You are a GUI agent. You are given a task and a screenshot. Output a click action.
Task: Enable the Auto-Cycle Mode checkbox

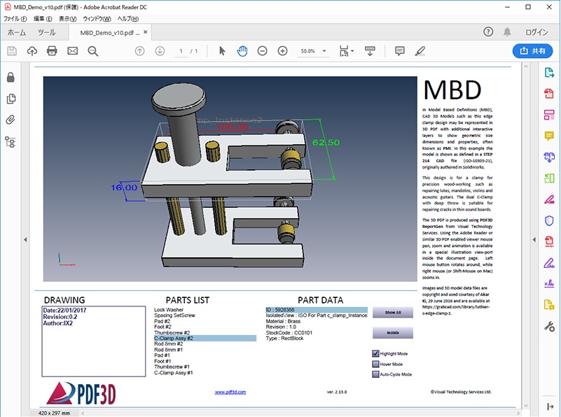click(x=375, y=374)
